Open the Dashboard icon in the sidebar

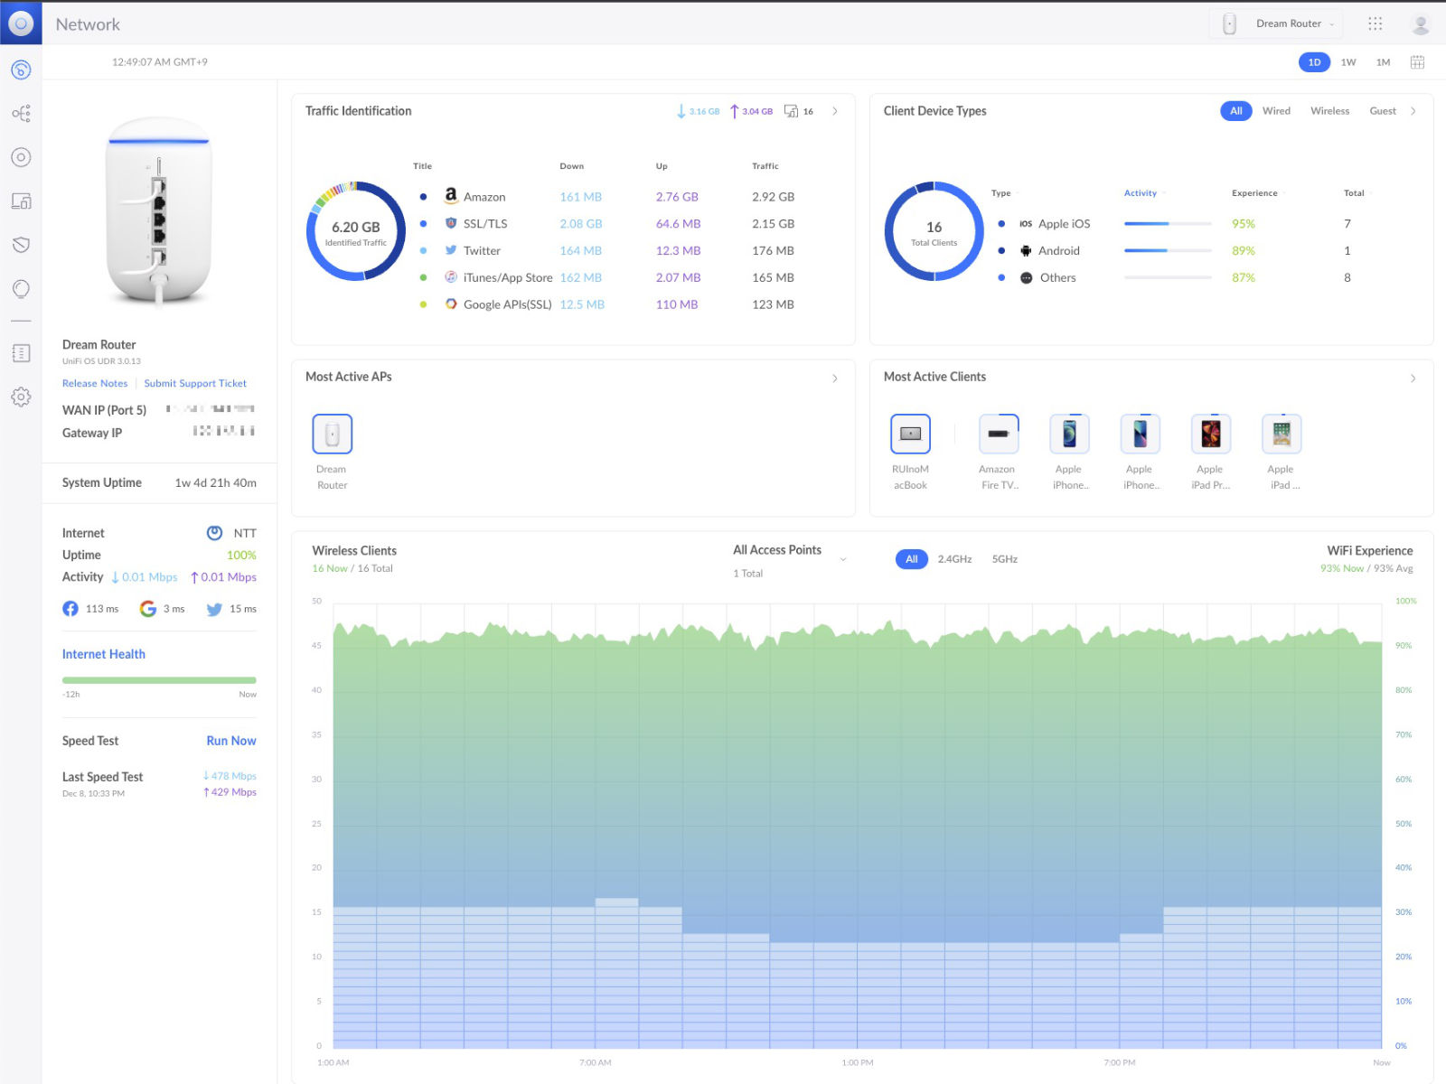(x=21, y=70)
